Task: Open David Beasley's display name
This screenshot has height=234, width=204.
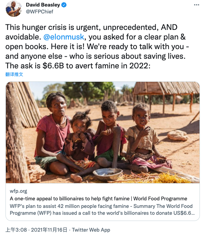Action: point(43,5)
